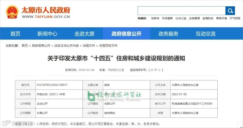Click the 发文字号 label cell
243x128 pixels.
25,94
